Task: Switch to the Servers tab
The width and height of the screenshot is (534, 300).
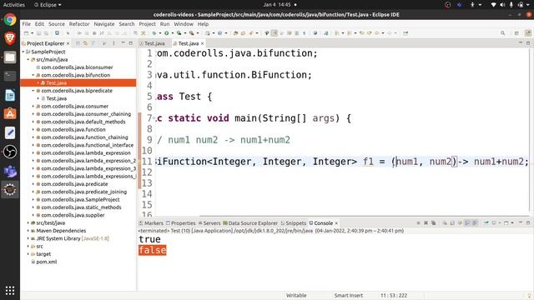Action: [x=209, y=223]
